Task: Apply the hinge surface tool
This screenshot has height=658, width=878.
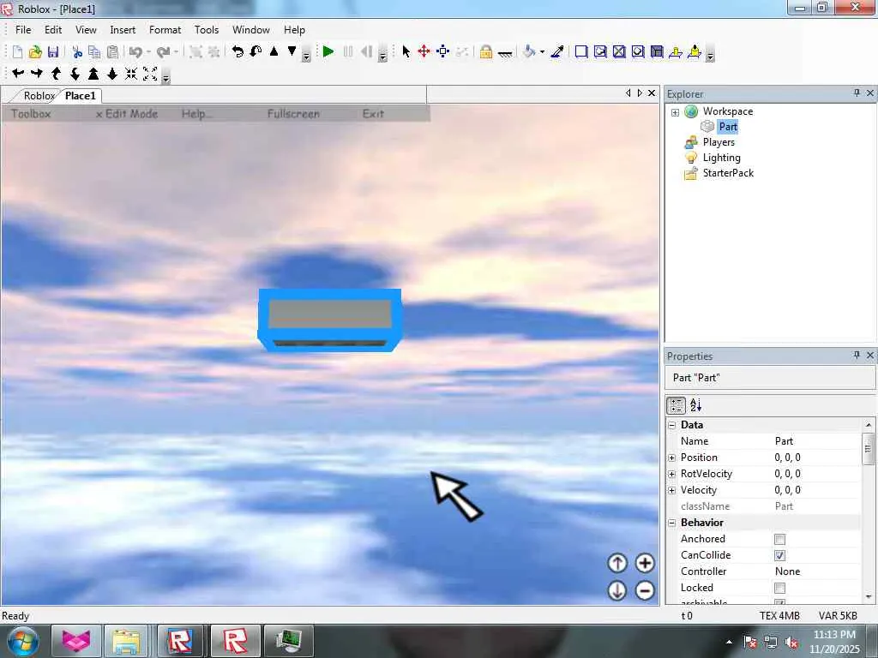Action: (676, 52)
